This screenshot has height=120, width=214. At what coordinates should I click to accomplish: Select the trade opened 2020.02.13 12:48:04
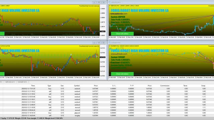tap(107, 105)
